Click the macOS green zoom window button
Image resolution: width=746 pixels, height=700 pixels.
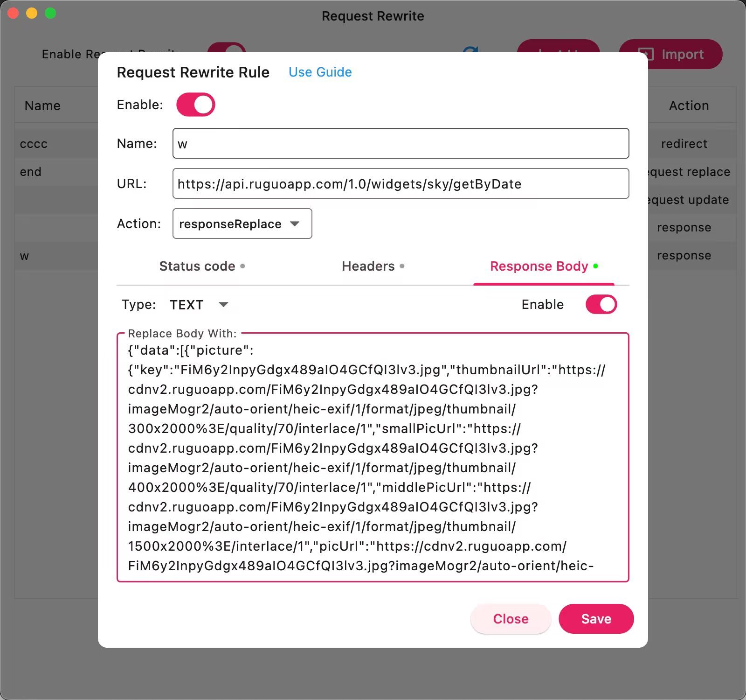pyautogui.click(x=50, y=14)
